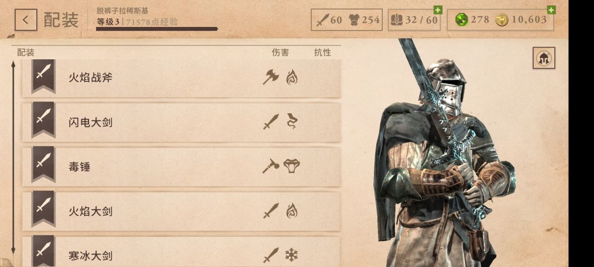
Task: Click the fire damage icon on 火焰战斧
Action: pyautogui.click(x=291, y=77)
